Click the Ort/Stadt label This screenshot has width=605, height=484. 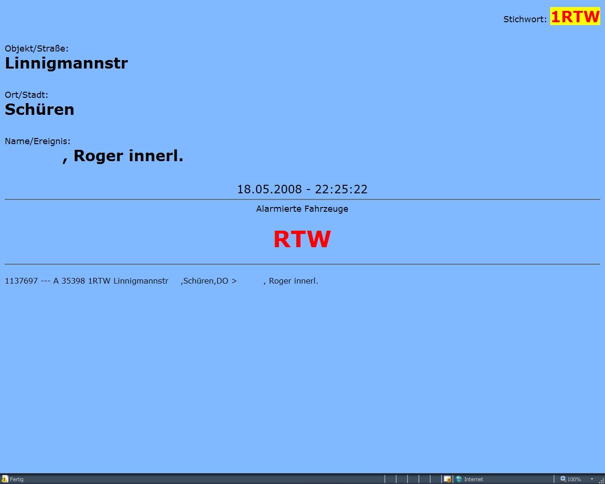pyautogui.click(x=26, y=95)
